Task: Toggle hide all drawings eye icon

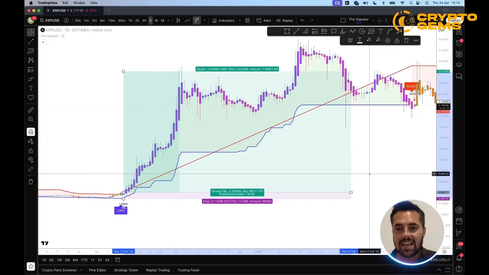Action: click(31, 160)
